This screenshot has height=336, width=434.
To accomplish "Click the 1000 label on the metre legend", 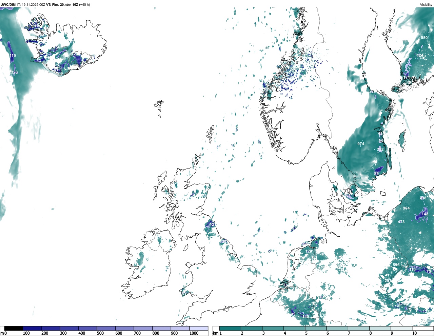I will [x=194, y=333].
